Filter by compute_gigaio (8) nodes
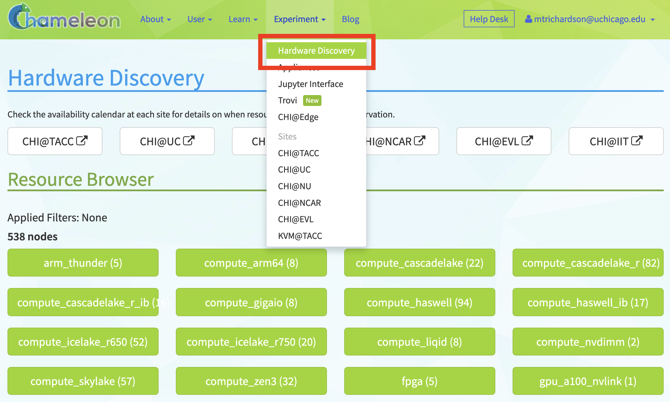The height and width of the screenshot is (402, 670). [251, 302]
